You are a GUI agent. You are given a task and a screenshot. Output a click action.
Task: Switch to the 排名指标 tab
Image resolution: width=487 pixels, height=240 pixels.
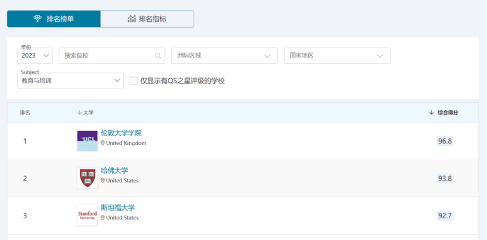147,19
